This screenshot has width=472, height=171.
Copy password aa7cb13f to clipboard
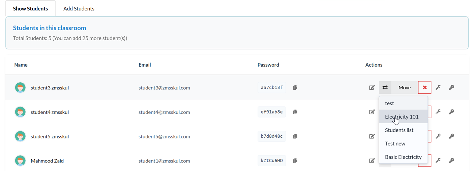pyautogui.click(x=295, y=88)
